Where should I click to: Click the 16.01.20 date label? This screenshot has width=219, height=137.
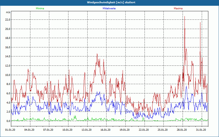(105, 130)
